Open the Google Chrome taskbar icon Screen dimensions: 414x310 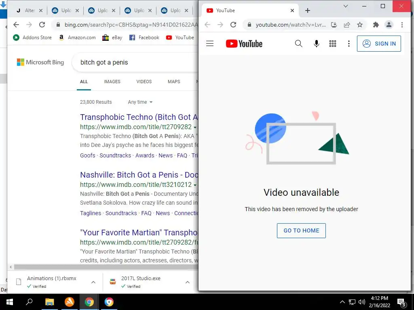pos(89,302)
